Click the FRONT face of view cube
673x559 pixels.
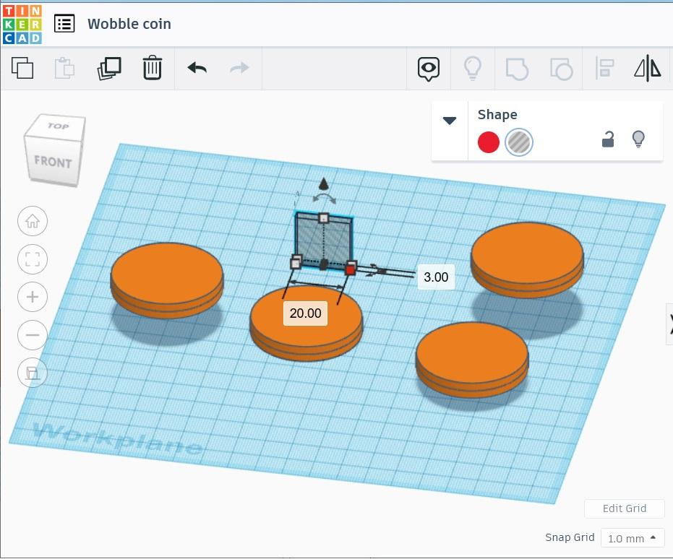click(x=53, y=162)
